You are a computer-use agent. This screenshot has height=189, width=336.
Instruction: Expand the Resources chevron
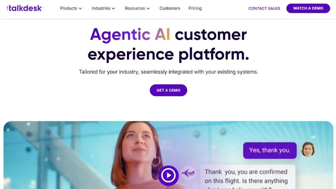148,9
